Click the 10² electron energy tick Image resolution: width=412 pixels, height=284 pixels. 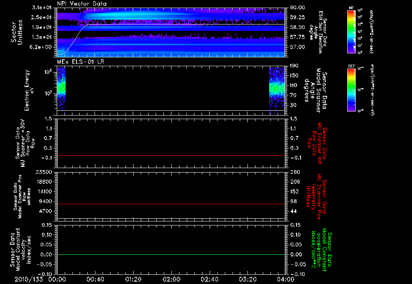click(x=48, y=72)
